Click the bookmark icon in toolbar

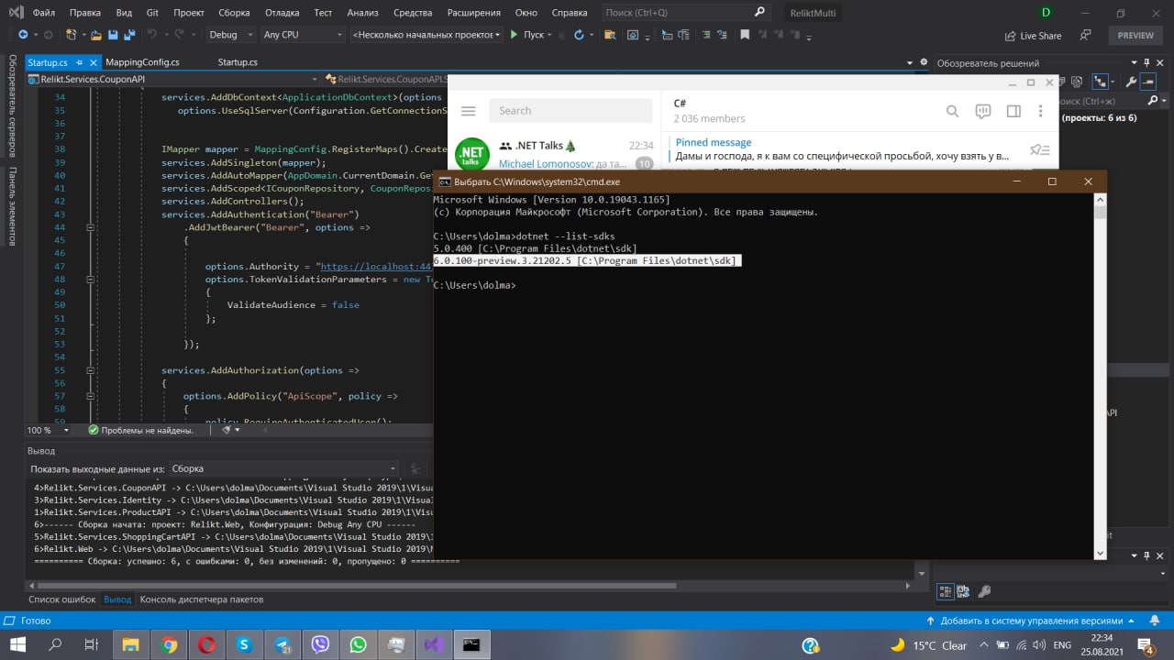(x=747, y=35)
